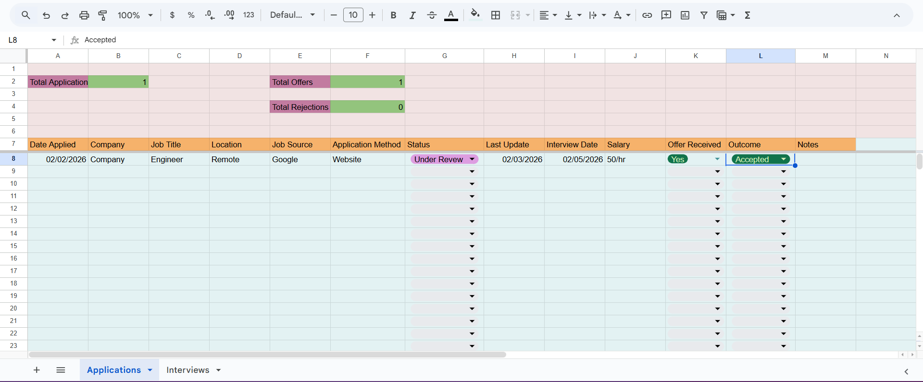Switch to the Applications sheet tab

114,370
